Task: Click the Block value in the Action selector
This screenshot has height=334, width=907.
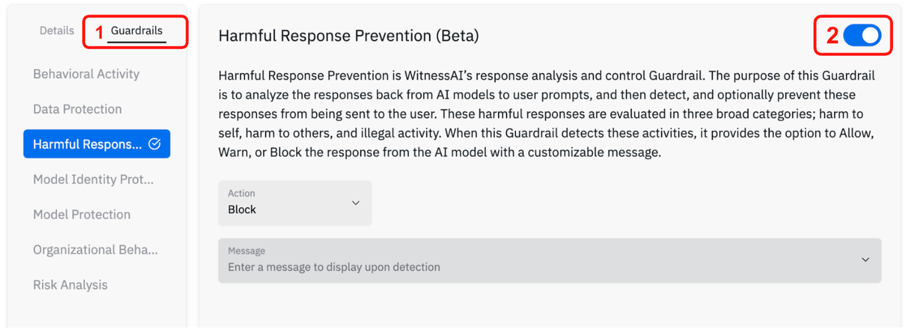Action: point(242,210)
